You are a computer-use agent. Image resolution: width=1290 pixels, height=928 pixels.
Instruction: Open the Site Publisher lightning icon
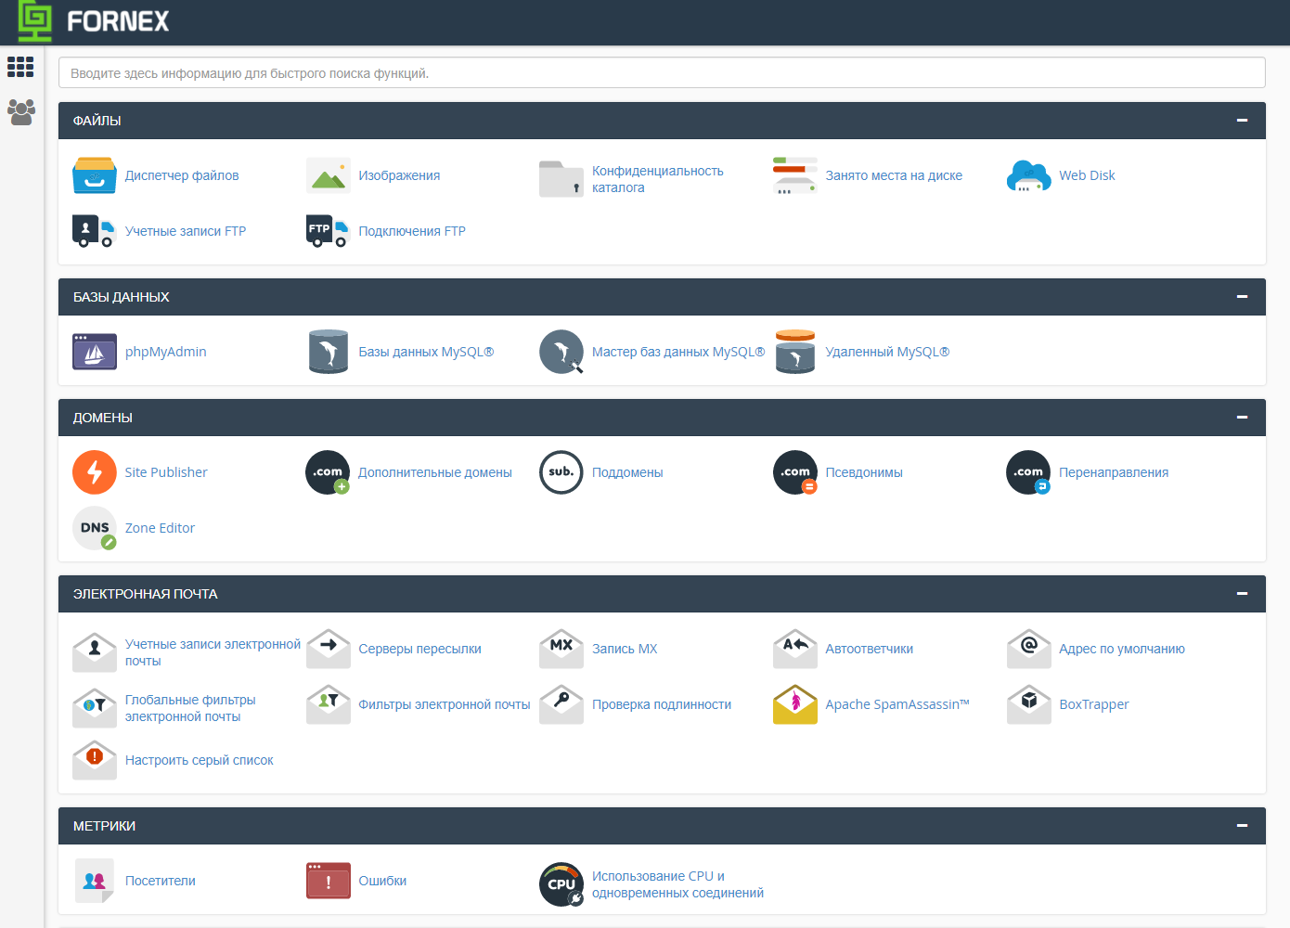[95, 472]
